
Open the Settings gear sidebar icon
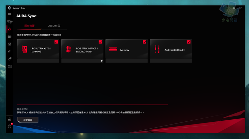click(x=10, y=126)
